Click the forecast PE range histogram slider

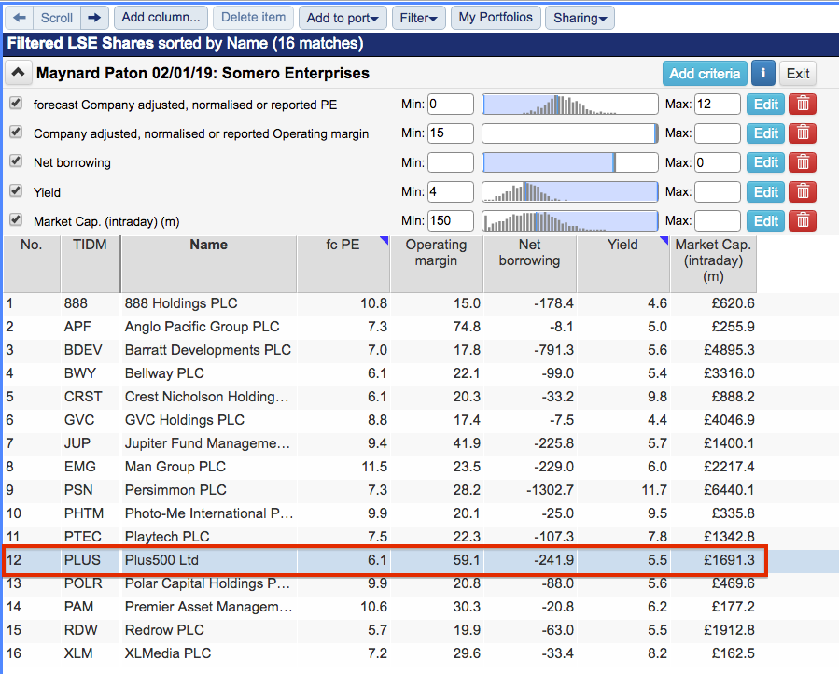tap(570, 105)
